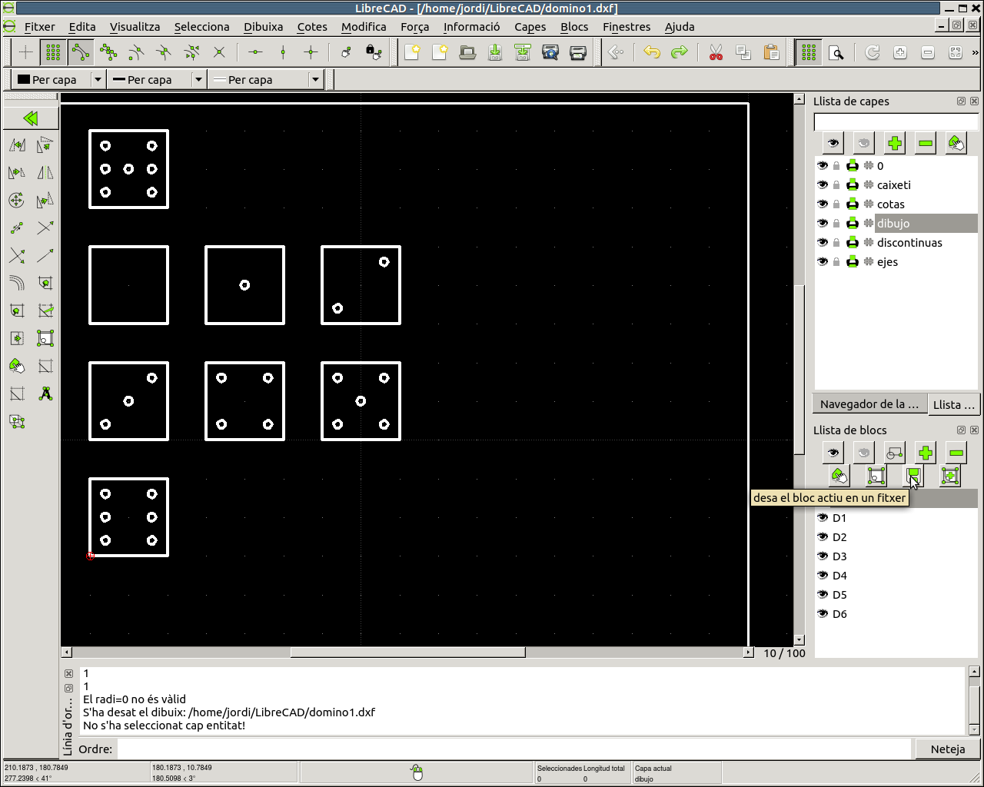Screen dimensions: 984x787
Task: Click the layer list filter field
Action: tap(896, 121)
